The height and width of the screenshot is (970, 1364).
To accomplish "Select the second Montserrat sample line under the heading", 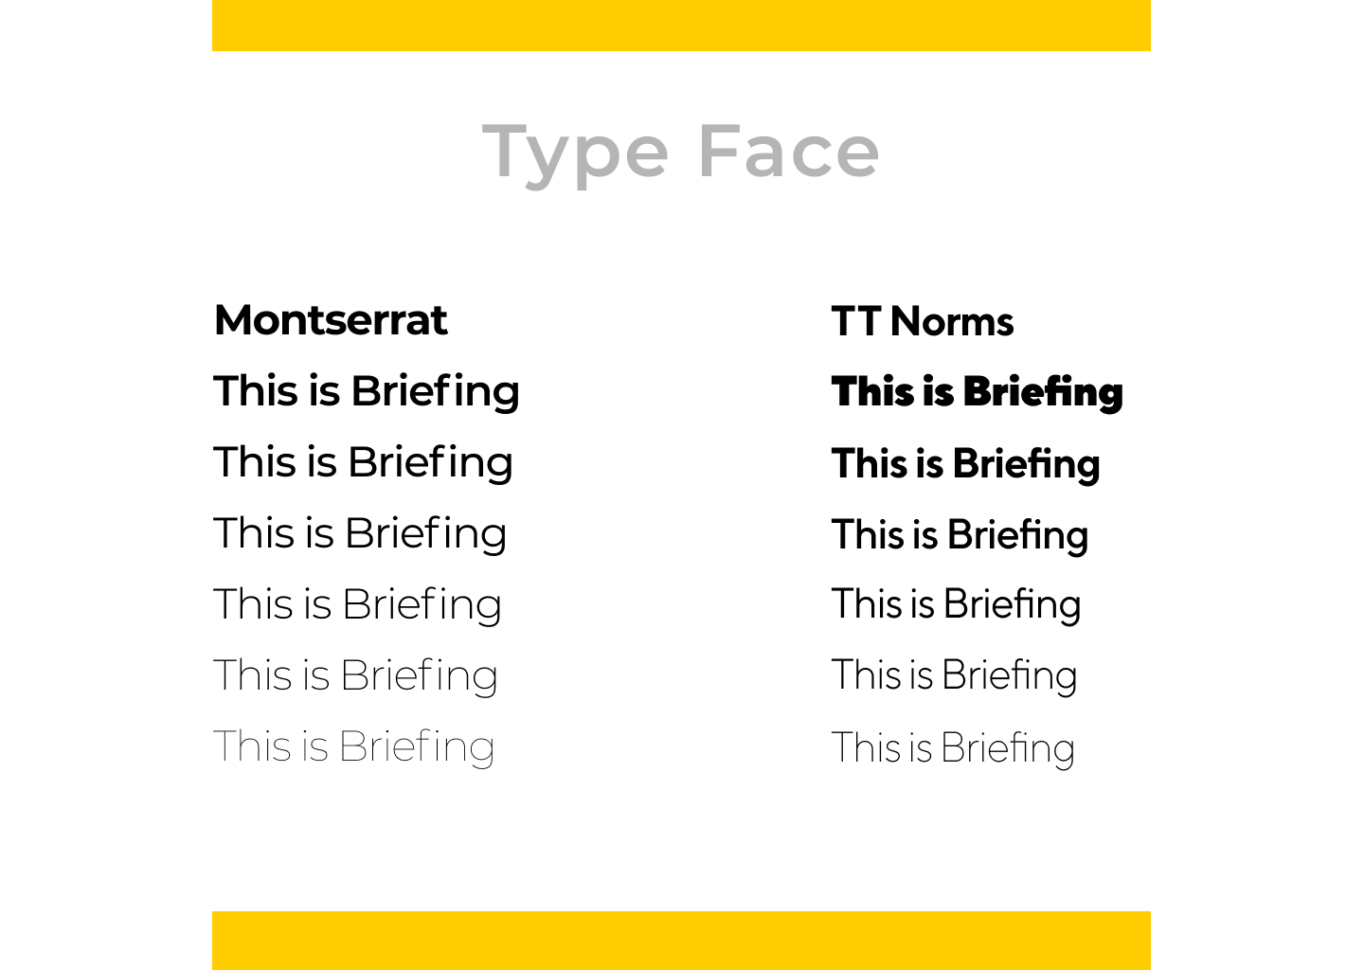I will pyautogui.click(x=363, y=462).
